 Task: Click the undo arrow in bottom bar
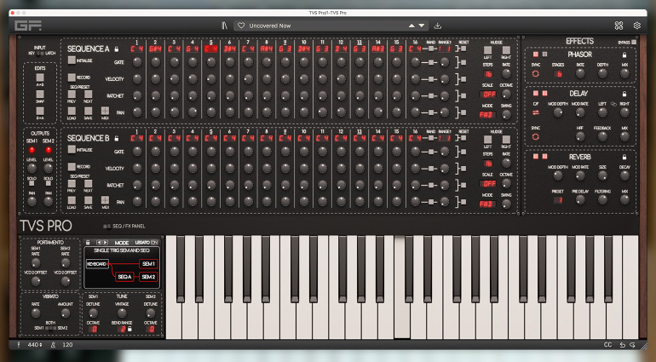pos(622,345)
